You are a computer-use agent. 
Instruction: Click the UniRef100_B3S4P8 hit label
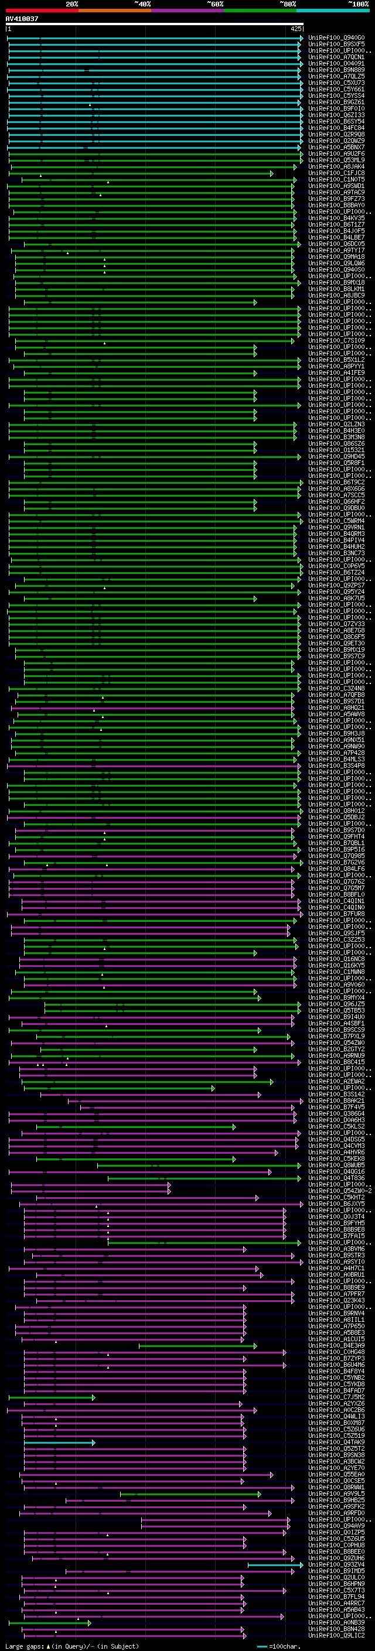tap(336, 765)
